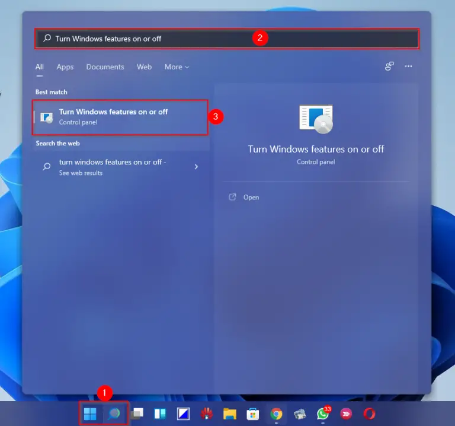Image resolution: width=455 pixels, height=426 pixels.
Task: Click the search feedback people icon
Action: point(389,66)
